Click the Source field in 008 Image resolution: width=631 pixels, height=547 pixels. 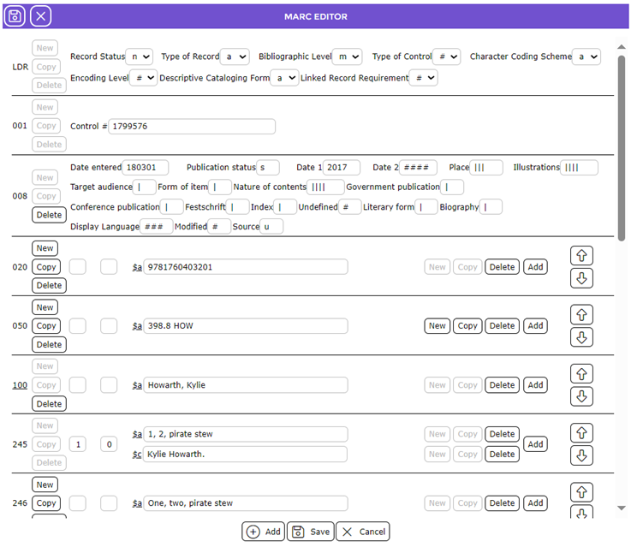(x=271, y=227)
